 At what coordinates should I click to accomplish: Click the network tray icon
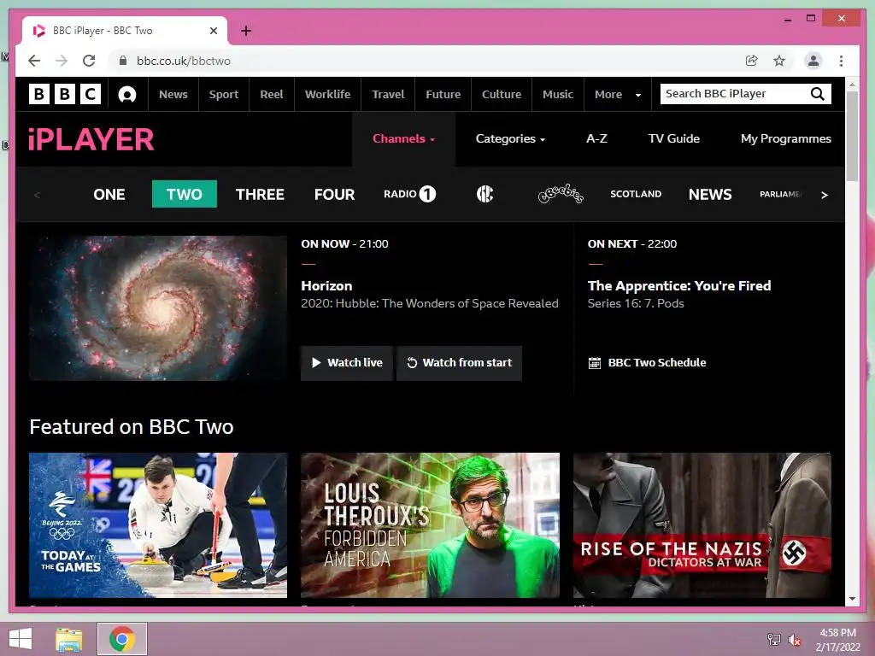tap(774, 639)
